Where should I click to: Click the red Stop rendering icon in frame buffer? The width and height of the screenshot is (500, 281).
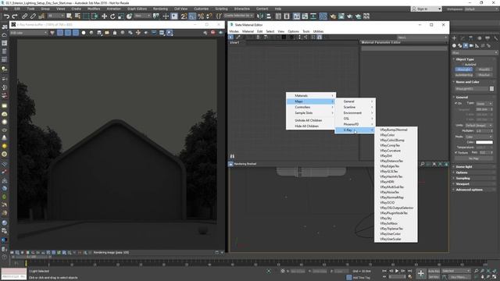[213, 33]
